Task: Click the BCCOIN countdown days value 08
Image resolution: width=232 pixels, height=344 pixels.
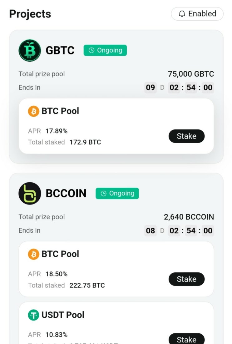Action: click(151, 231)
